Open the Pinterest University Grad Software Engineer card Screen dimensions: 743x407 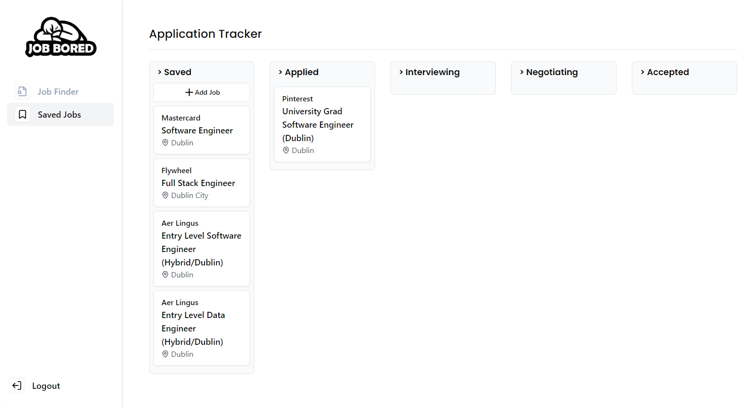click(322, 124)
